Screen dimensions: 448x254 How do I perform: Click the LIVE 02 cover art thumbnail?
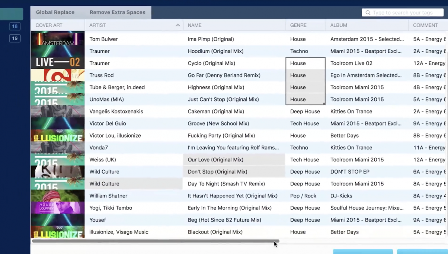tap(58, 62)
